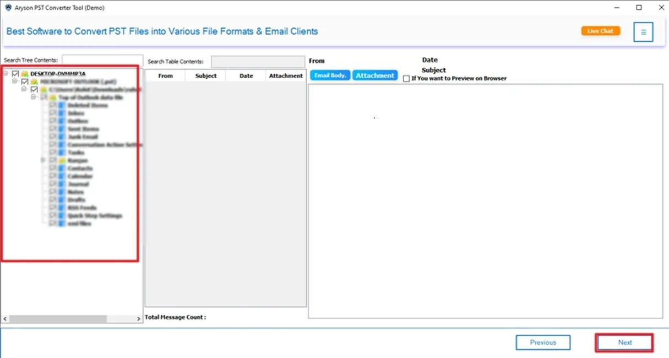The height and width of the screenshot is (358, 669).
Task: Click the Deleted Items folder icon
Action: point(61,105)
